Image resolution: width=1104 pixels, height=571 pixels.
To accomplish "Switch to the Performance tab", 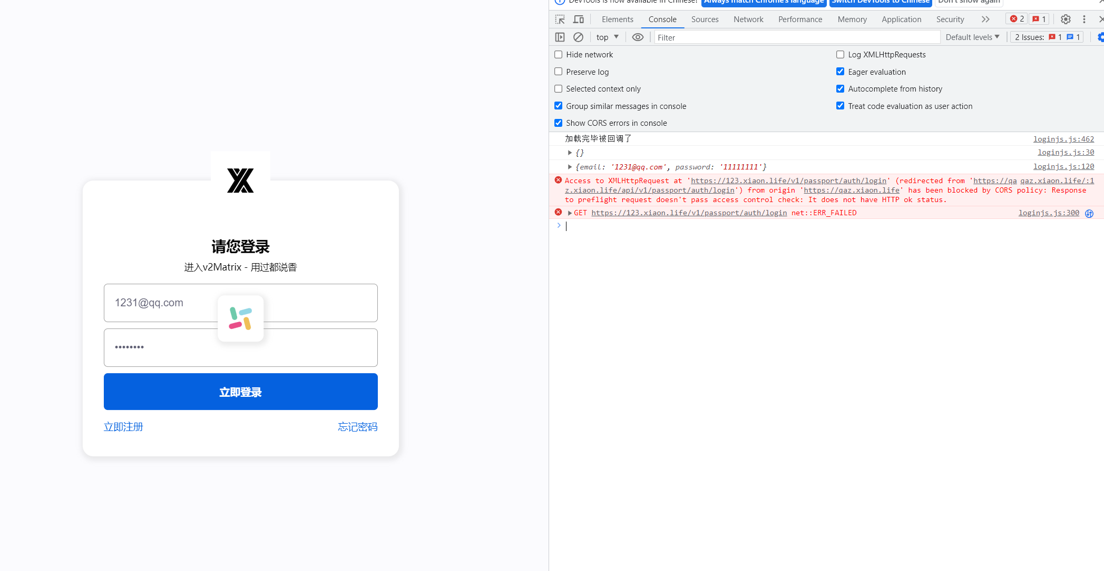I will click(800, 19).
